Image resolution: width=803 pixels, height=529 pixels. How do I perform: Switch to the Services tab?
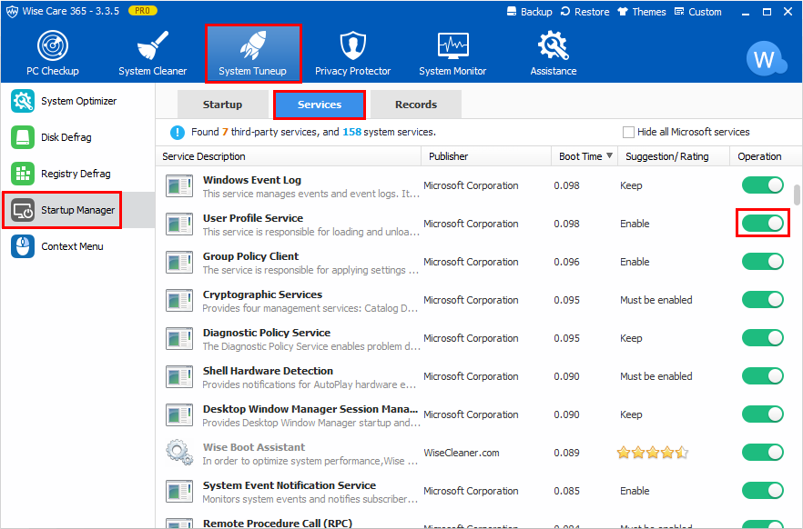tap(320, 105)
